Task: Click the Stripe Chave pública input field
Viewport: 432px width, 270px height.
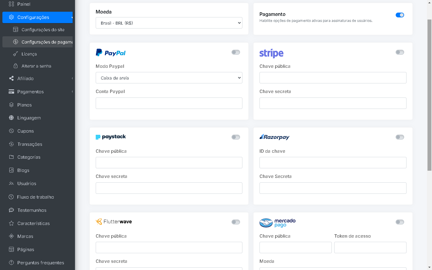Action: 333,78
